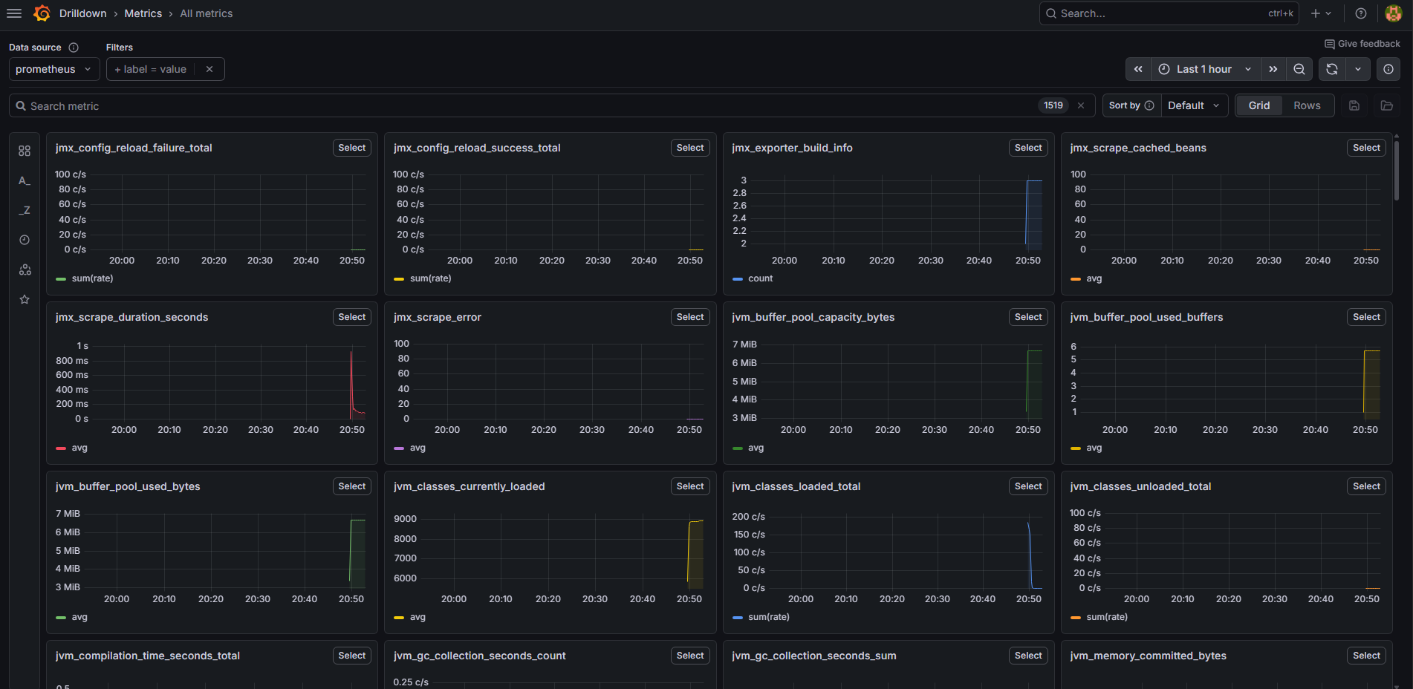Select jvm_classes_unloaded_total metric
The image size is (1413, 689).
pos(1366,486)
